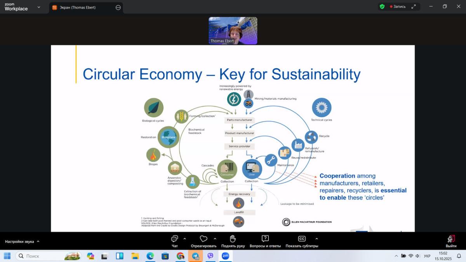
Task: Open the system volume tray icon
Action: point(417,256)
